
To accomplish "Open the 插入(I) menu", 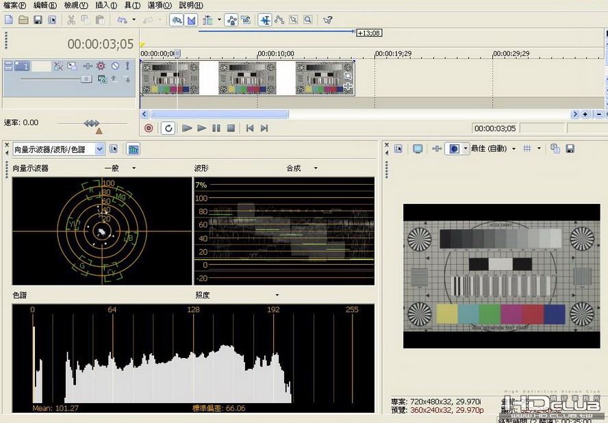I will (106, 5).
